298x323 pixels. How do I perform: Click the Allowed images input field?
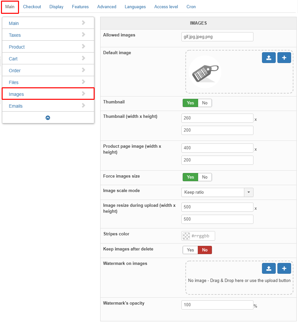click(x=217, y=37)
